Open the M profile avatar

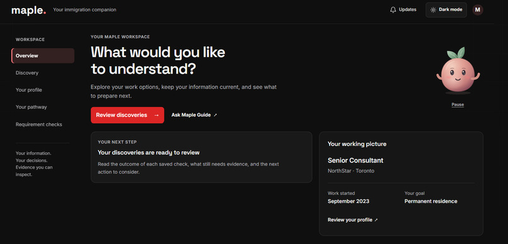pos(477,9)
